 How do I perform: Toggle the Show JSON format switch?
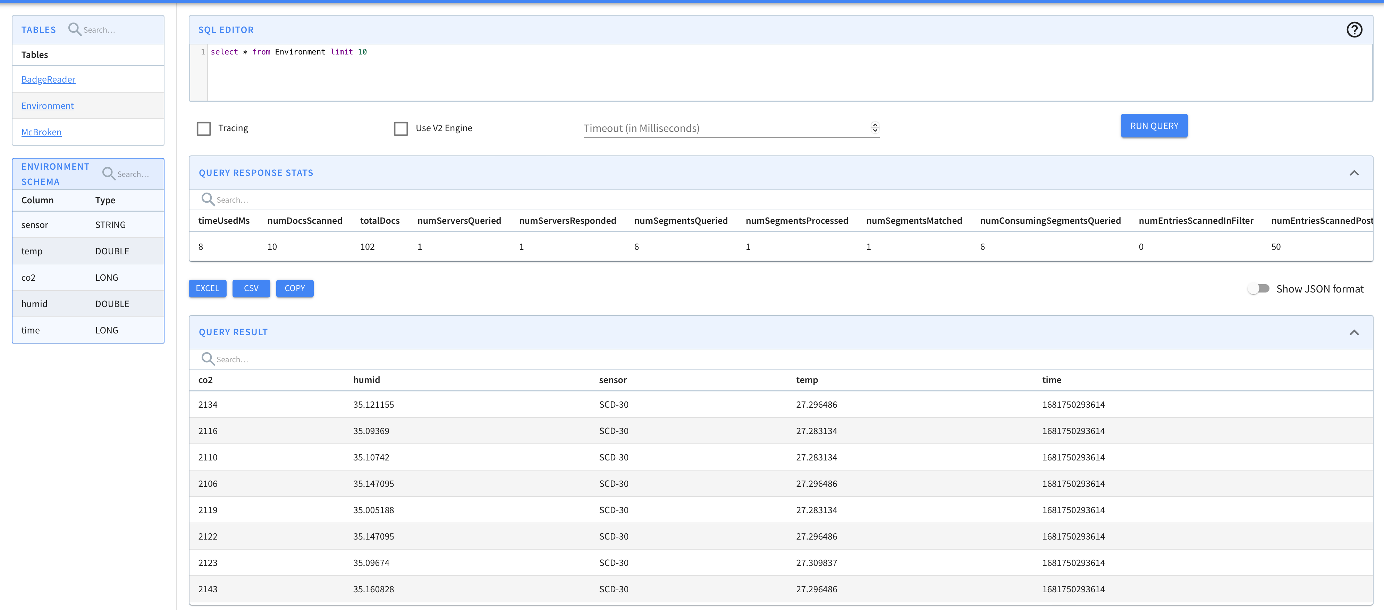point(1258,289)
